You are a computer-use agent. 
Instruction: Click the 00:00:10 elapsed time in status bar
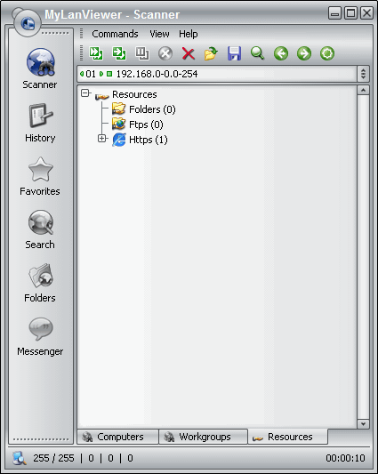(x=345, y=458)
